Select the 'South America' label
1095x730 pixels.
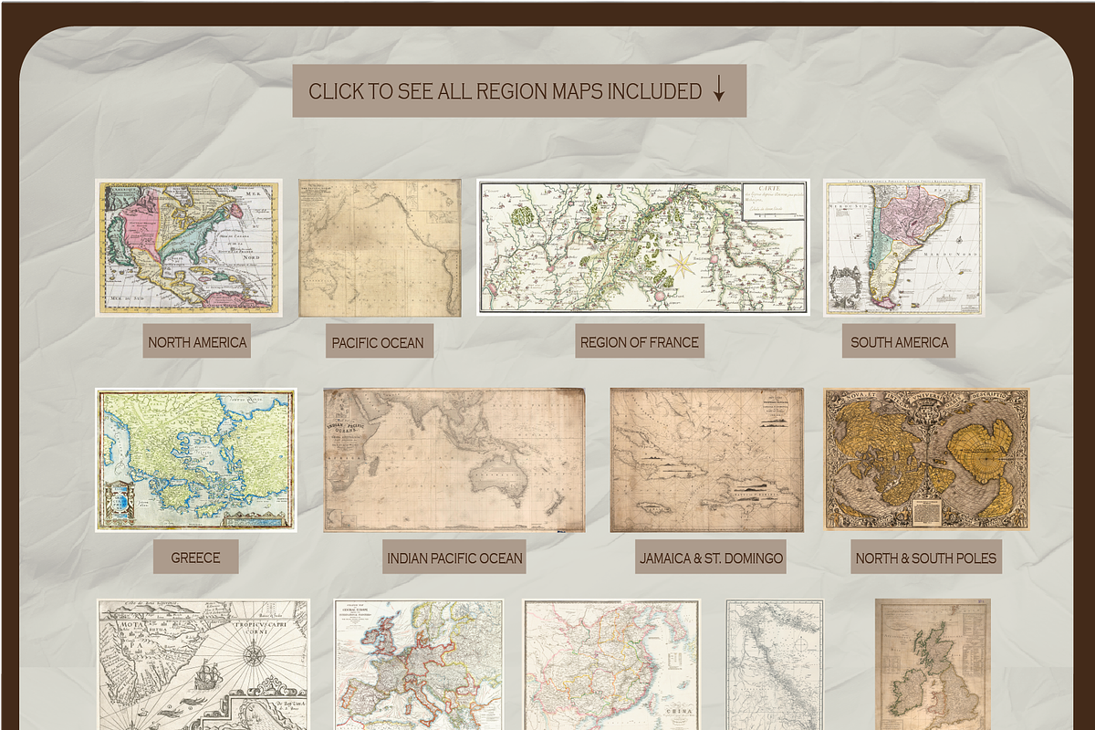[x=899, y=343]
